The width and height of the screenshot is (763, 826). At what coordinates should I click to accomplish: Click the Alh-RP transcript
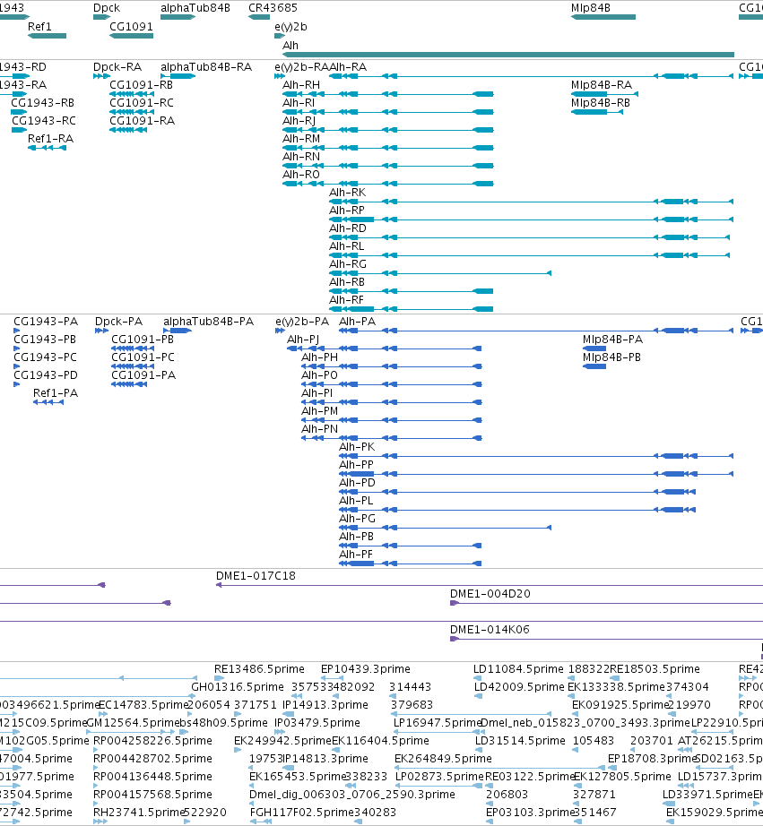[531, 219]
